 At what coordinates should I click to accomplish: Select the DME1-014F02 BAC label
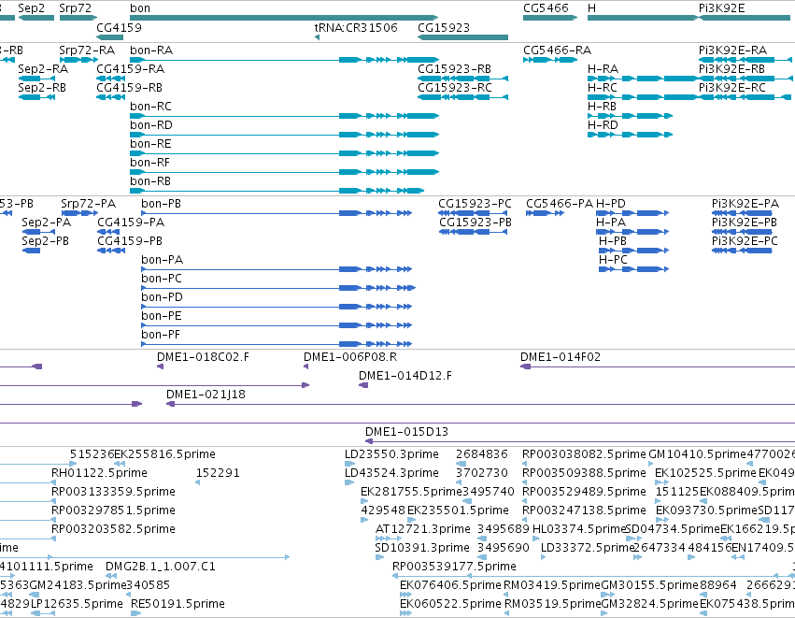[561, 357]
